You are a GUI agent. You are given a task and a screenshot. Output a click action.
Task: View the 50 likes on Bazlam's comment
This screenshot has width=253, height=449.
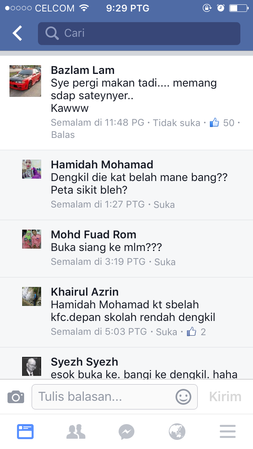coord(222,123)
